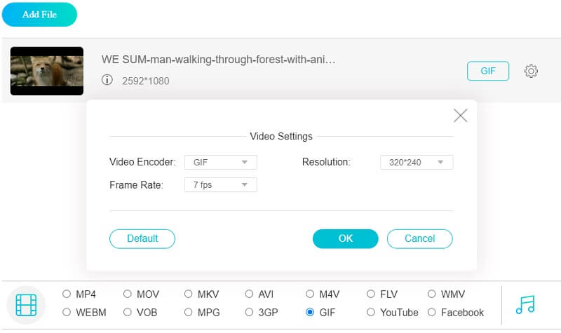Select YouTube as output format
This screenshot has height=333, width=561.
pyautogui.click(x=371, y=313)
